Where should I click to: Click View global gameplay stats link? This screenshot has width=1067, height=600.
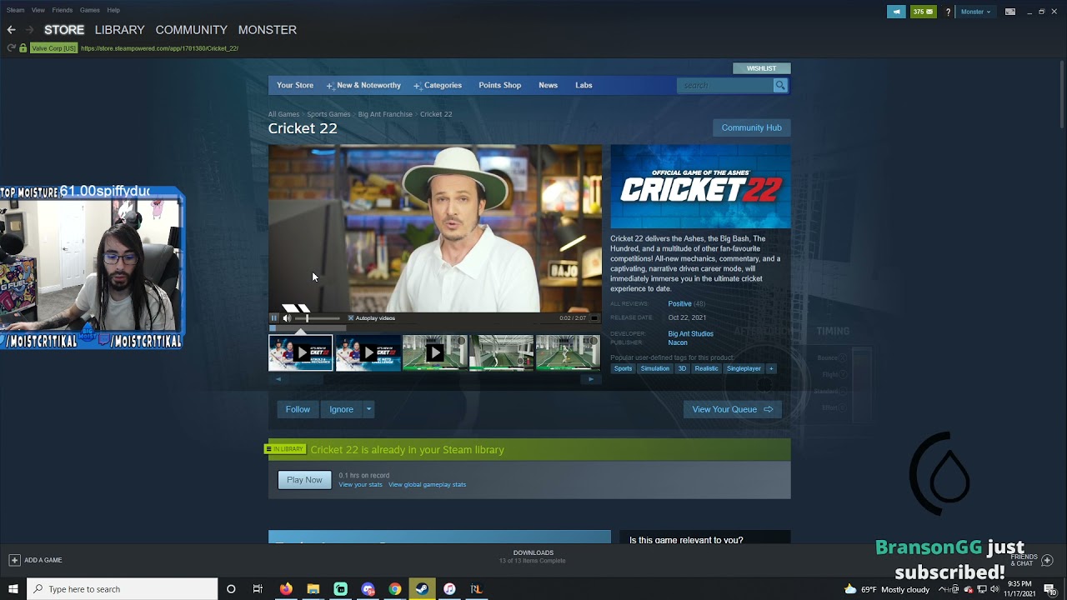point(427,484)
